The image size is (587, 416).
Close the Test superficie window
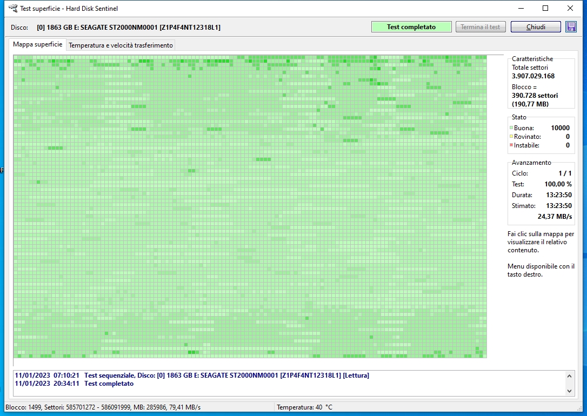pyautogui.click(x=570, y=8)
